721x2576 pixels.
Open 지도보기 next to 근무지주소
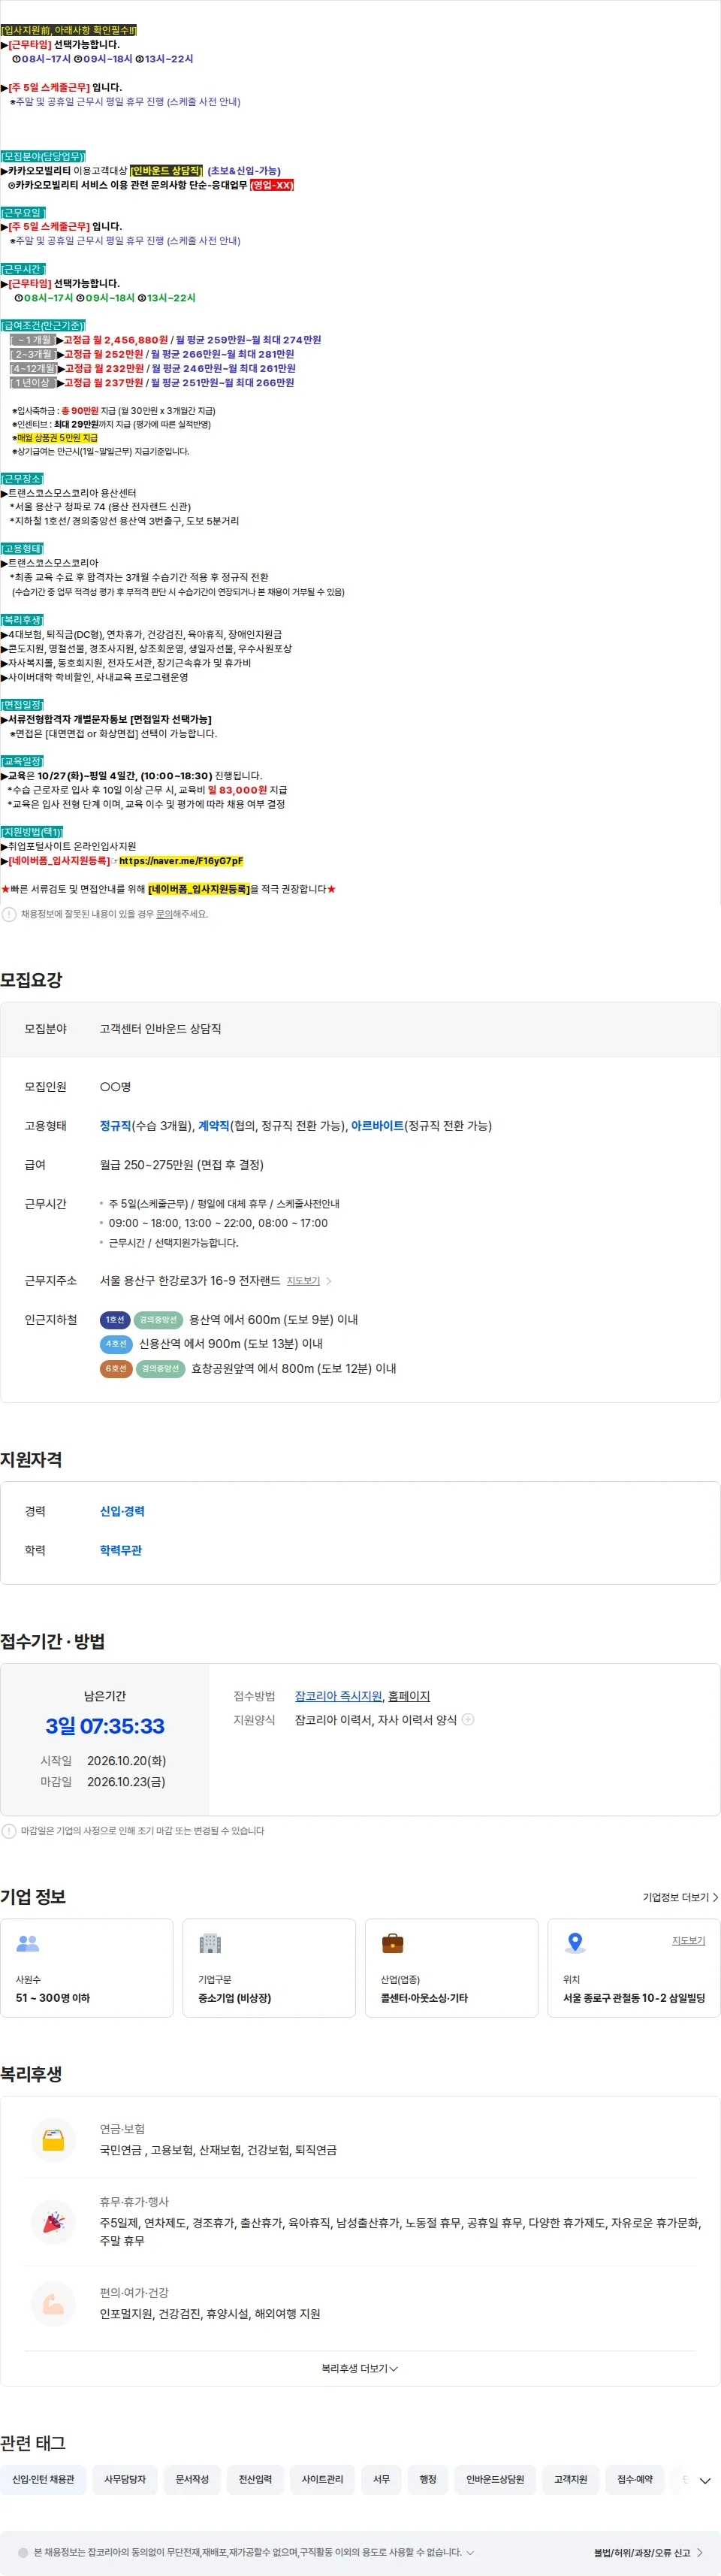pyautogui.click(x=303, y=1281)
